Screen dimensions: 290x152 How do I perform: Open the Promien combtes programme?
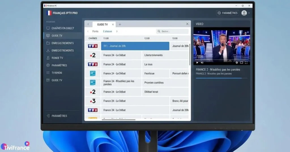click(165, 83)
